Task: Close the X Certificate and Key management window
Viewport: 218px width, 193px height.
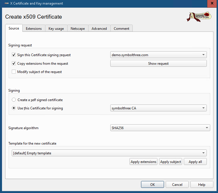Action: [212, 3]
